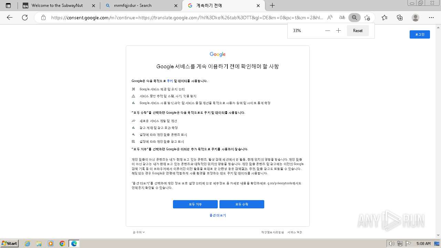Open the tab actions menu icon

click(8, 6)
